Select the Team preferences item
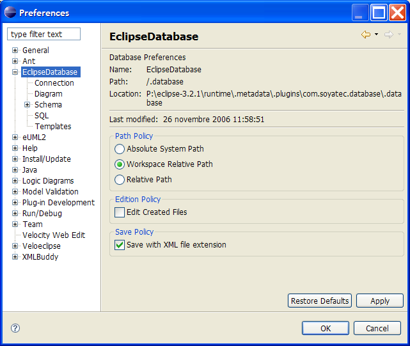410x346 pixels. point(33,224)
